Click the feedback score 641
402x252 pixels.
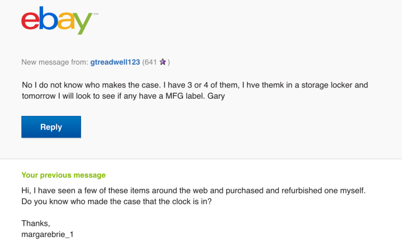click(151, 62)
